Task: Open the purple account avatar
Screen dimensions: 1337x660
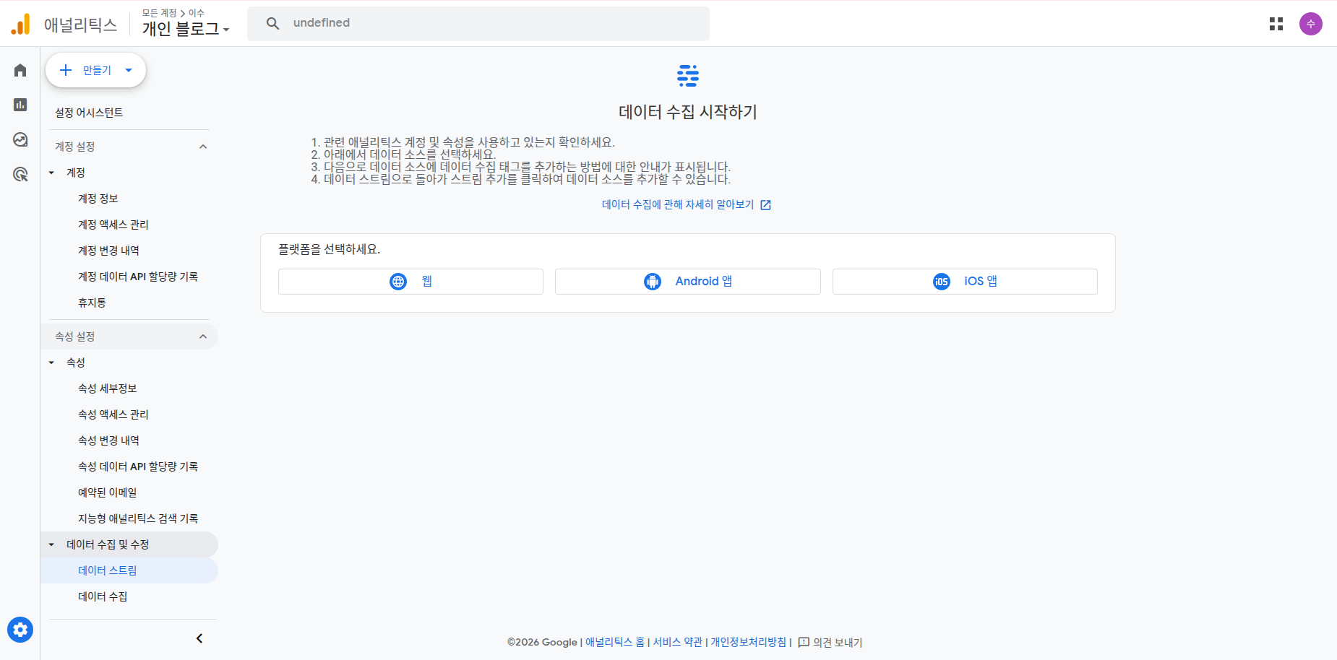Action: [x=1310, y=24]
